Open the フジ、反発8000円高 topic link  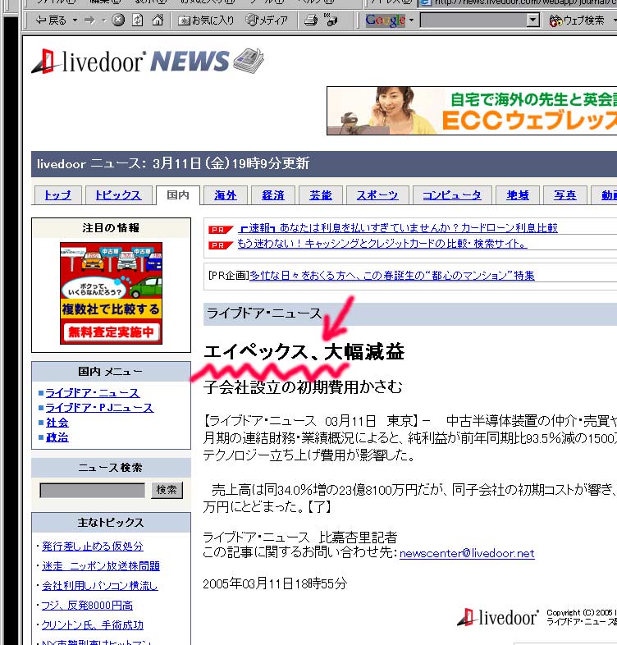(x=87, y=606)
